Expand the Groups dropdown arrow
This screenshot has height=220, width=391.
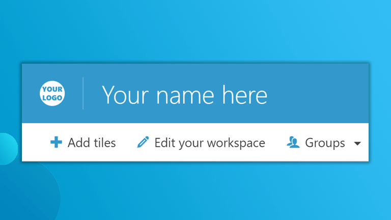click(357, 144)
